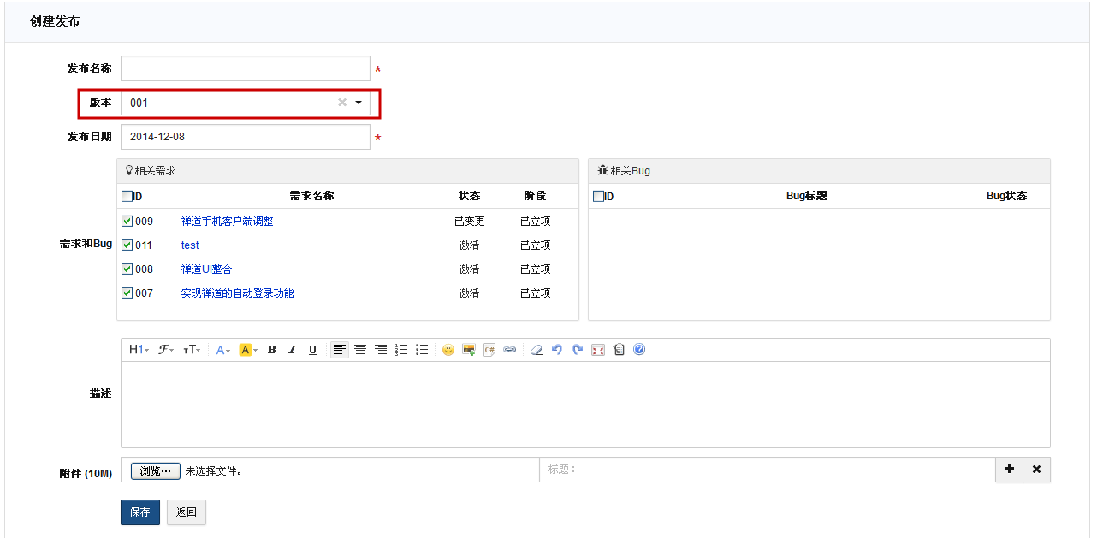The width and height of the screenshot is (1097, 538).
Task: Open editor help via question mark icon
Action: [639, 350]
